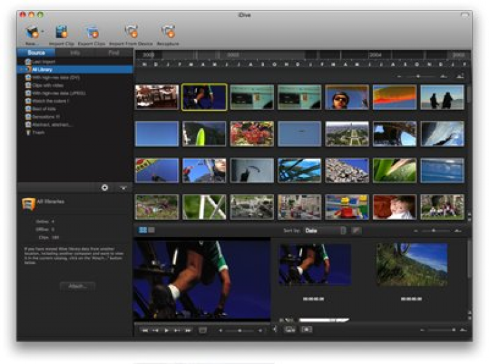Image resolution: width=489 pixels, height=364 pixels.
Task: Select the smiling child thumbnail
Action: pos(394,207)
